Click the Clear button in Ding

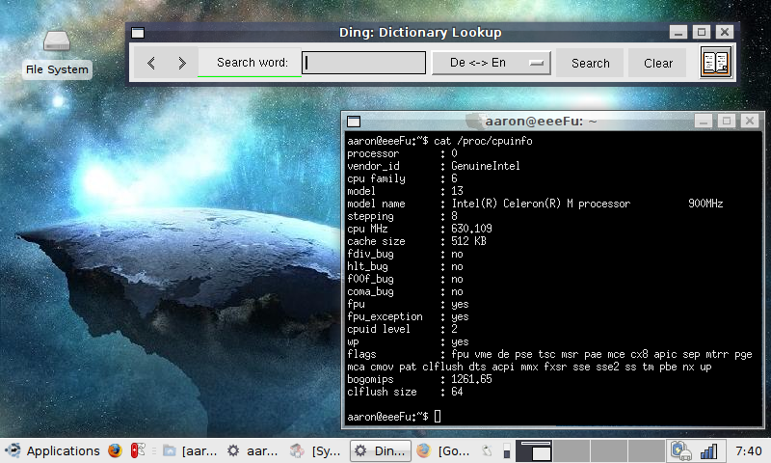point(658,63)
